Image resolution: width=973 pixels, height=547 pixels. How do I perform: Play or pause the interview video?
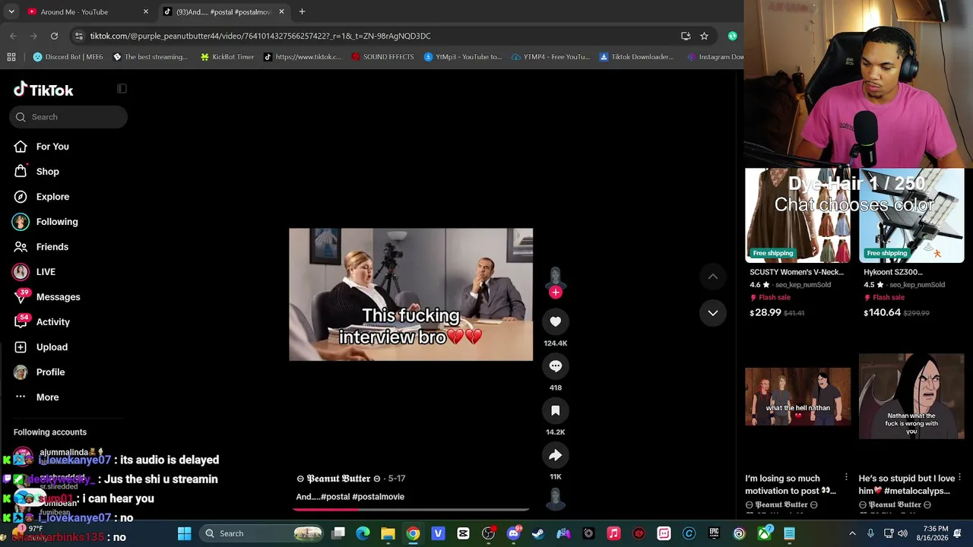410,295
